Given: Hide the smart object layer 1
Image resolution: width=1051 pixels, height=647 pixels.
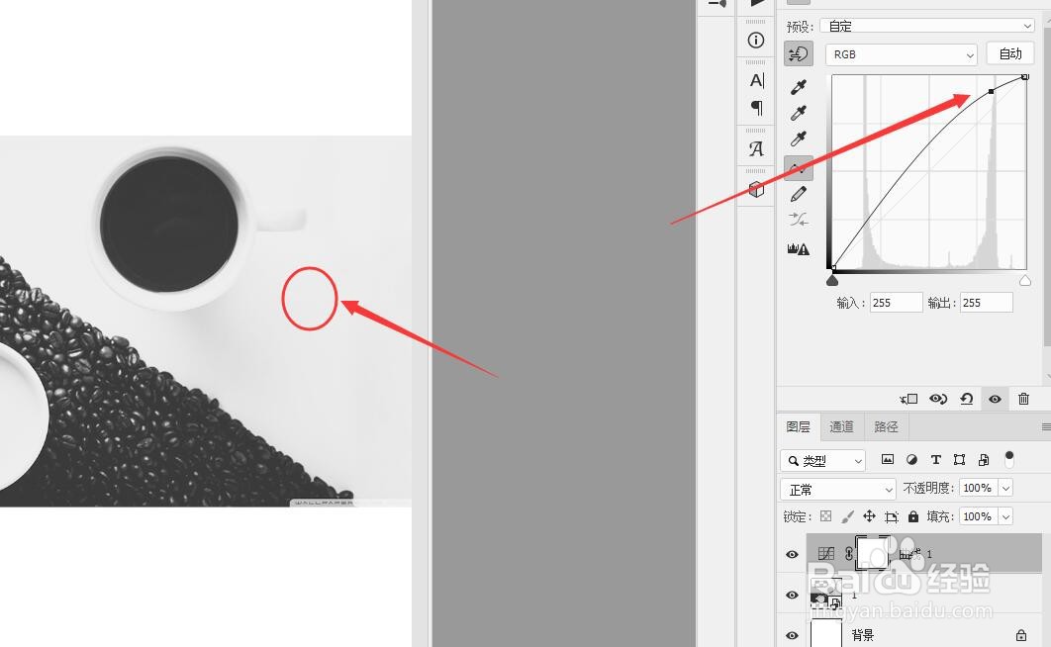Looking at the screenshot, I should [792, 595].
